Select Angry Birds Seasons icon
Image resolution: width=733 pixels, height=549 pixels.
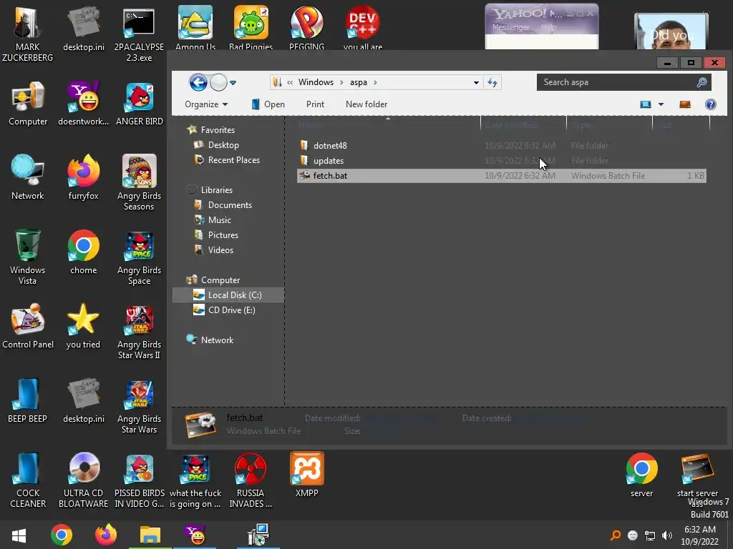pyautogui.click(x=139, y=182)
